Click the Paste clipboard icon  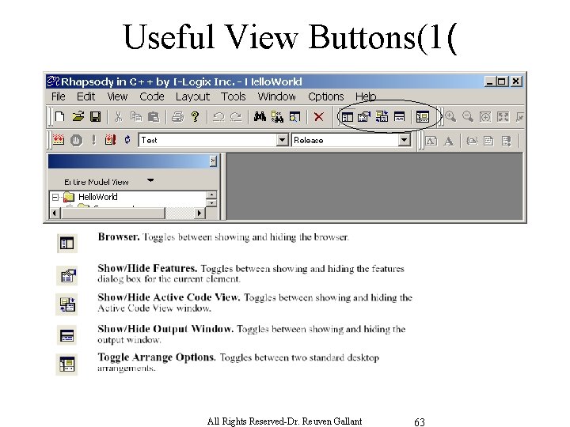154,117
